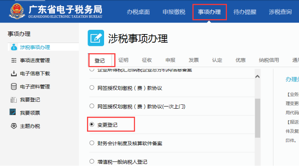
Task: Click the 增值税一般纳税人登记 label
Action: [122, 162]
